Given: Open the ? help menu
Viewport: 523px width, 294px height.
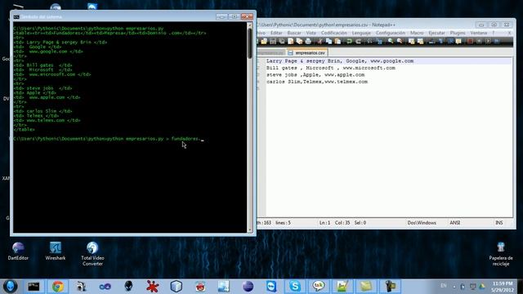Looking at the screenshot, I should click(x=494, y=33).
